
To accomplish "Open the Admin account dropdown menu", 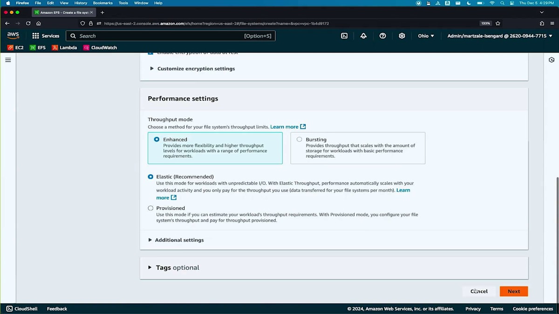I will [x=500, y=36].
